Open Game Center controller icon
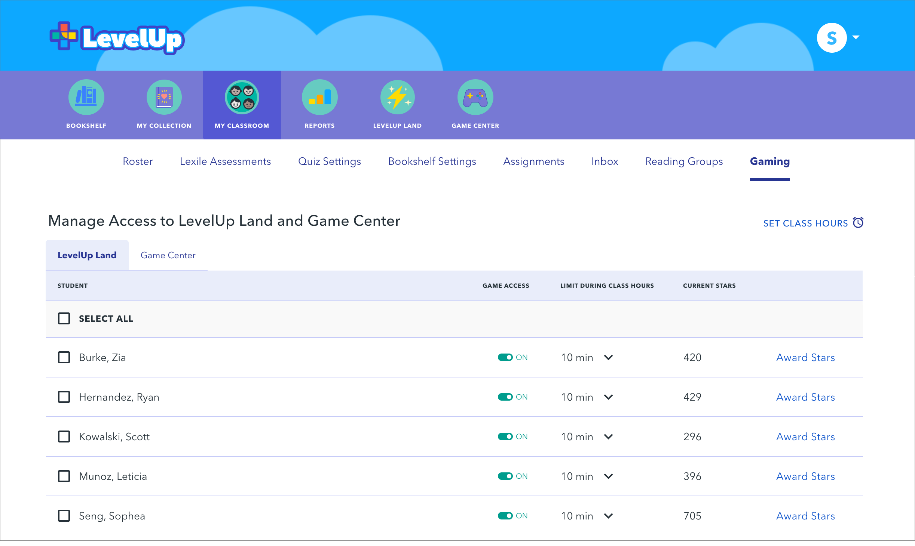Viewport: 915px width, 546px height. coord(475,97)
